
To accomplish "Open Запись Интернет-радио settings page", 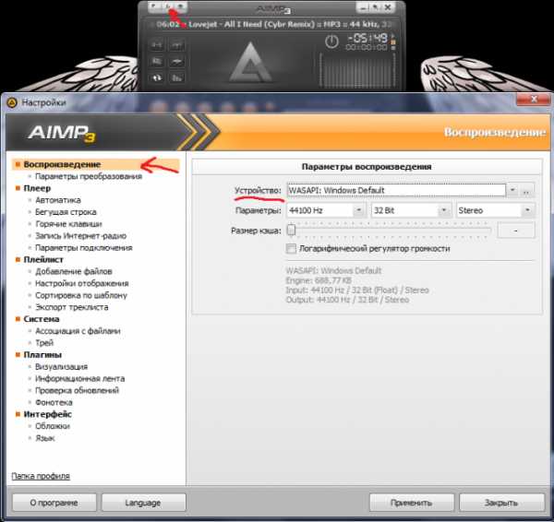I will coord(81,236).
